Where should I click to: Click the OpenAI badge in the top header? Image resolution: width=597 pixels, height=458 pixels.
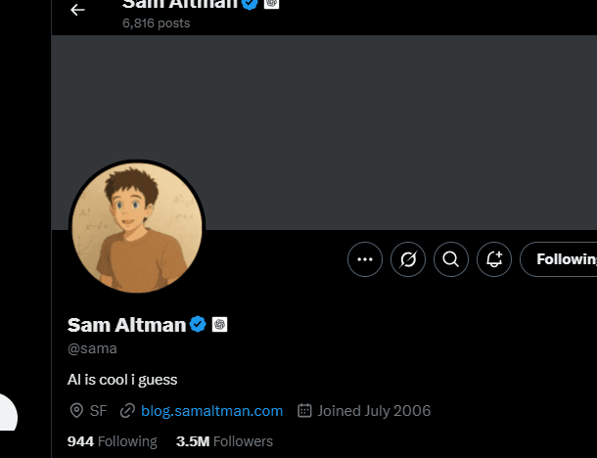point(271,3)
